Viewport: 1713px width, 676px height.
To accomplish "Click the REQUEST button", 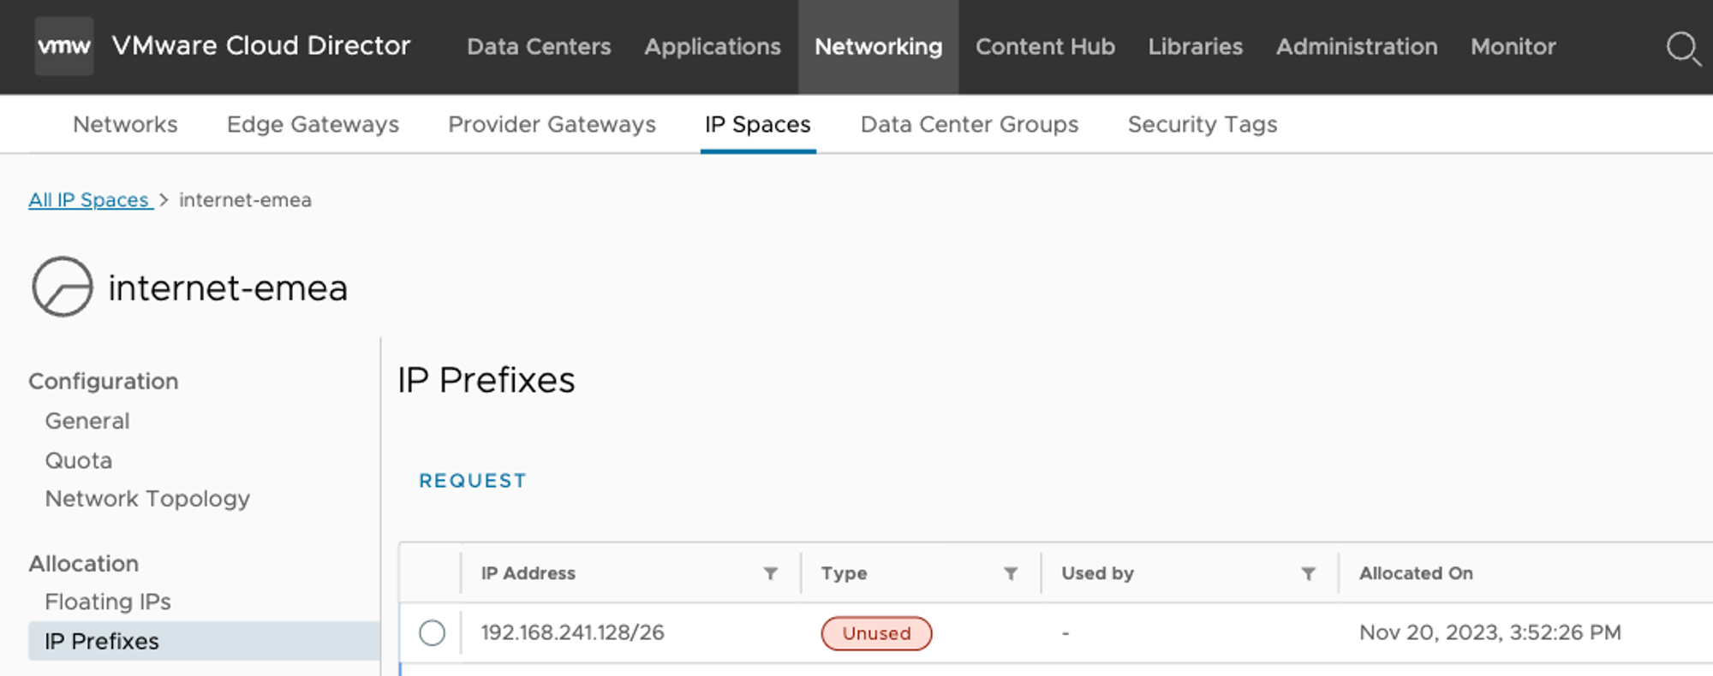I will click(472, 481).
